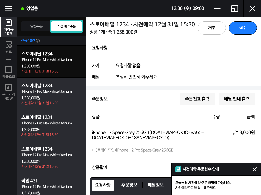Click the help icon next to 신규 10건

(x=38, y=41)
